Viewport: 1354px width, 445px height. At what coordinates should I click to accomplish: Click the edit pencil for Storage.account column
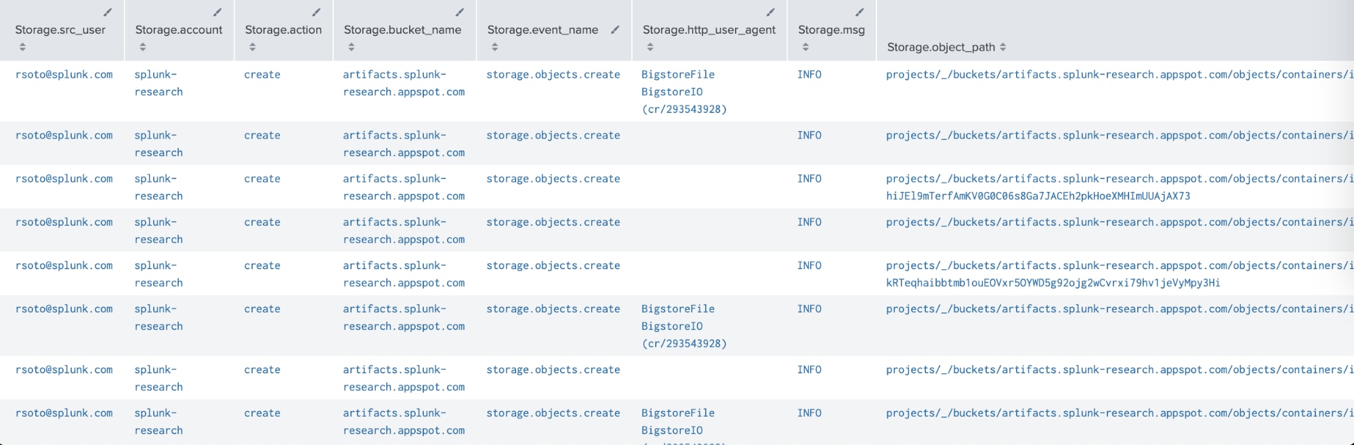(x=217, y=12)
